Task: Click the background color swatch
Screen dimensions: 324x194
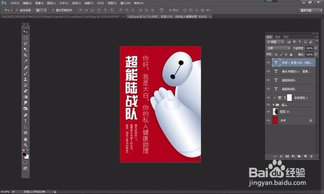Action: pos(27,157)
